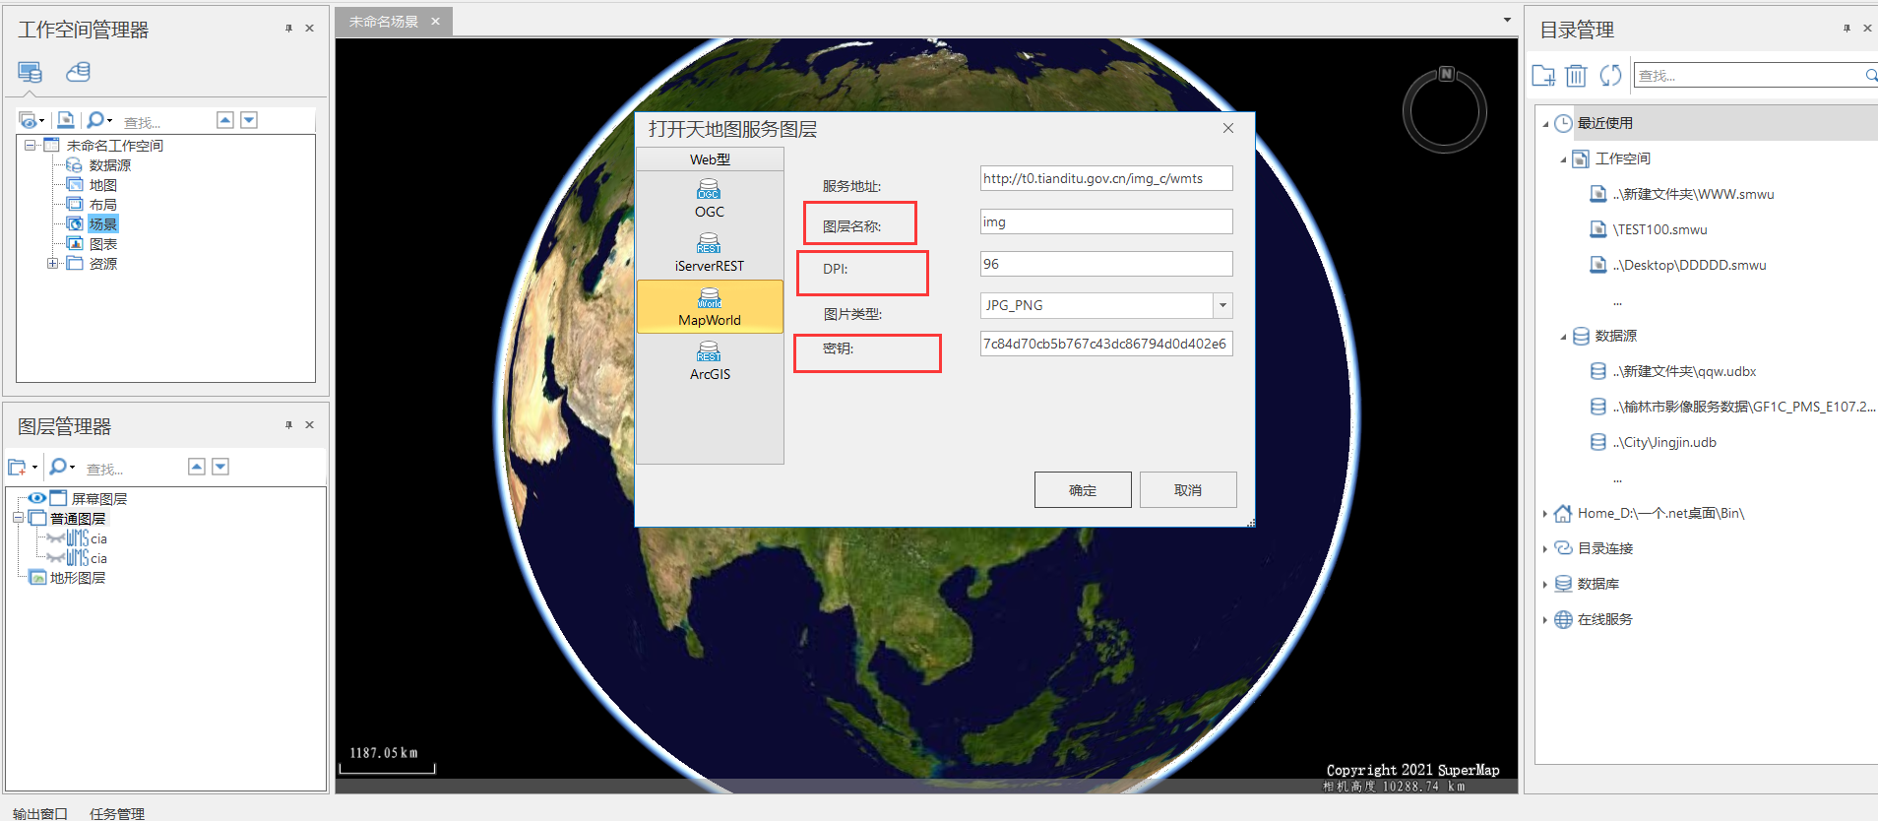Select 图表 node in workspace tree
This screenshot has width=1878, height=821.
point(102,243)
